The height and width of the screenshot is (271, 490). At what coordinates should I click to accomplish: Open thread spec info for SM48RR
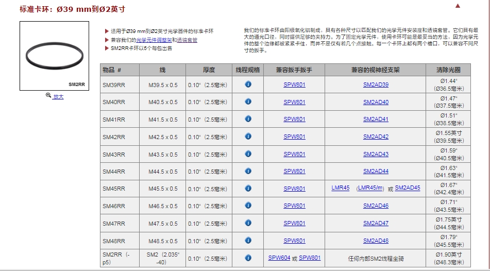(x=248, y=241)
